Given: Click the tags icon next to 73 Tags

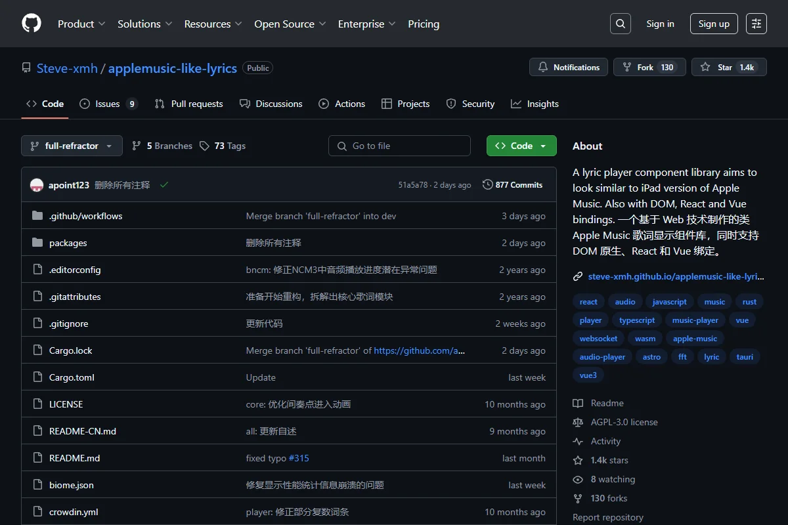Looking at the screenshot, I should point(204,146).
